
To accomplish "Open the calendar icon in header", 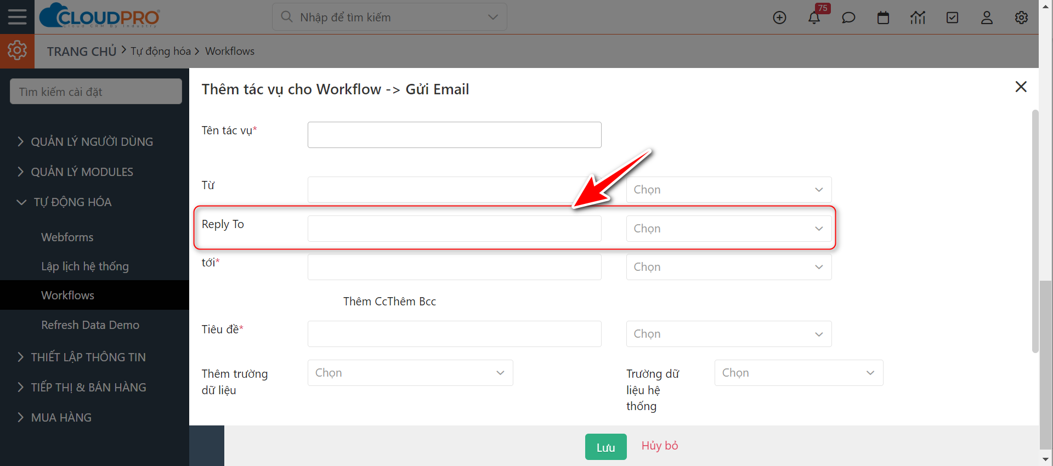I will 883,18.
